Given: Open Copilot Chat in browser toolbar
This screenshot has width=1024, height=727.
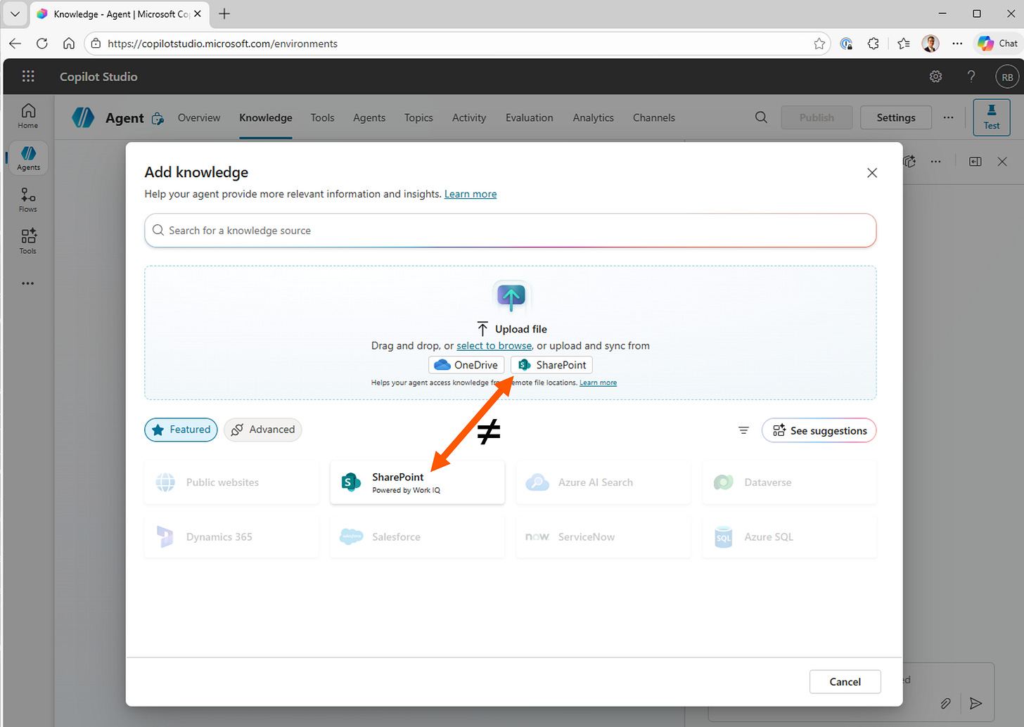Looking at the screenshot, I should point(997,44).
